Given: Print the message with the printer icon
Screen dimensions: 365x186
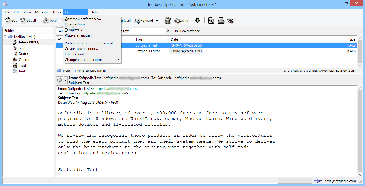Looking at the screenshot, I should click(x=221, y=21).
